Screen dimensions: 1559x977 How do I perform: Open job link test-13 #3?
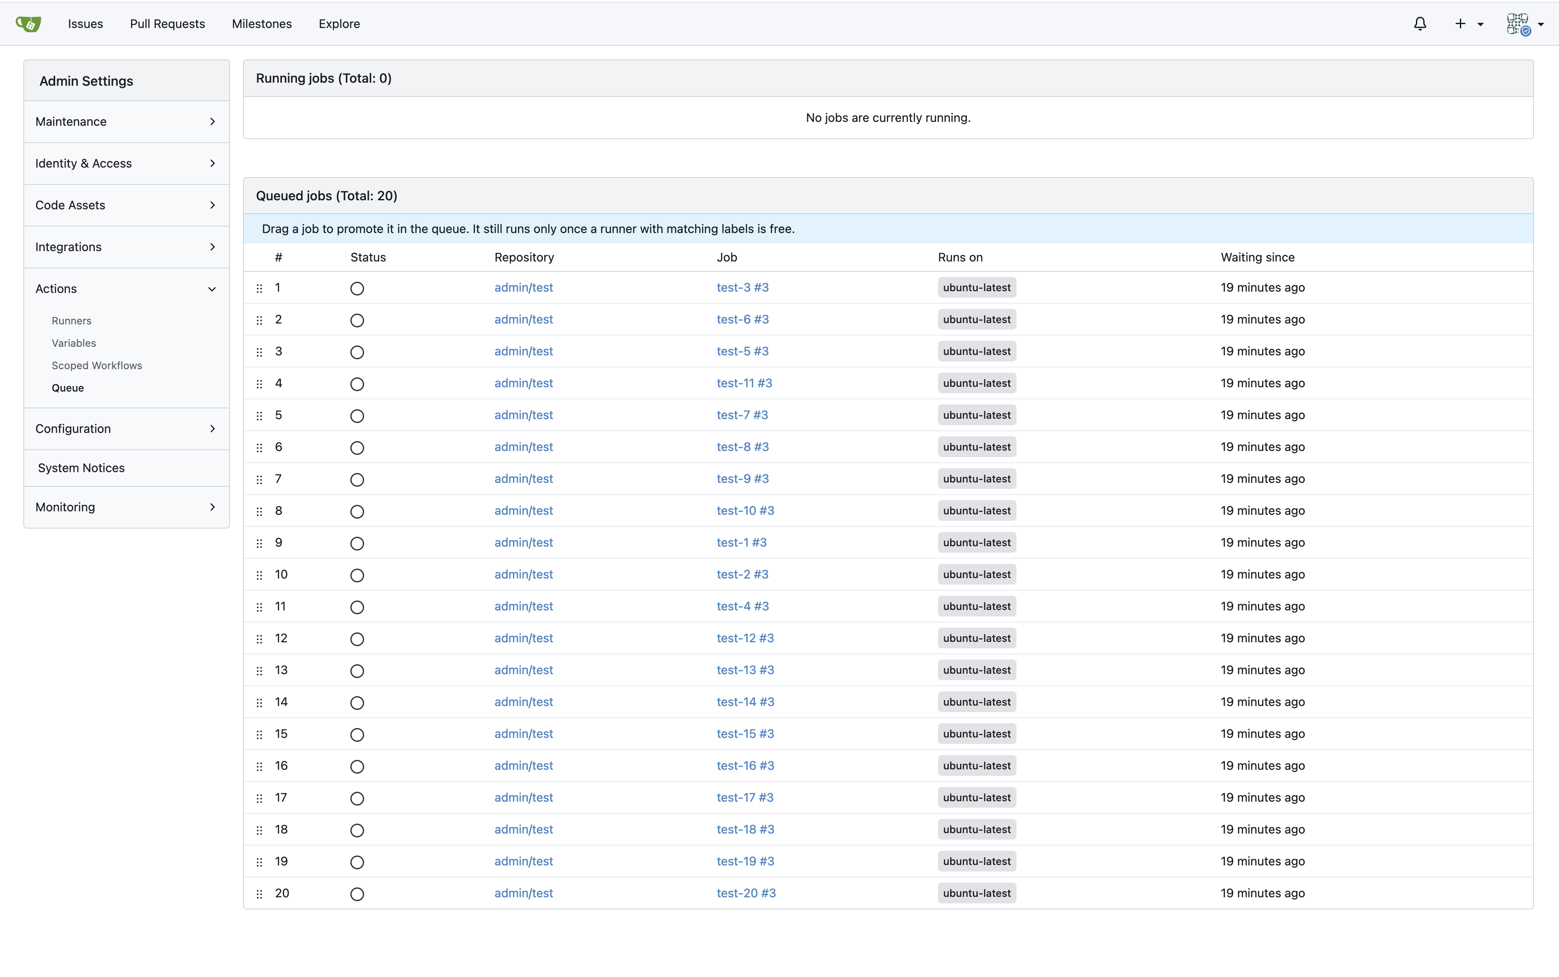[745, 670]
